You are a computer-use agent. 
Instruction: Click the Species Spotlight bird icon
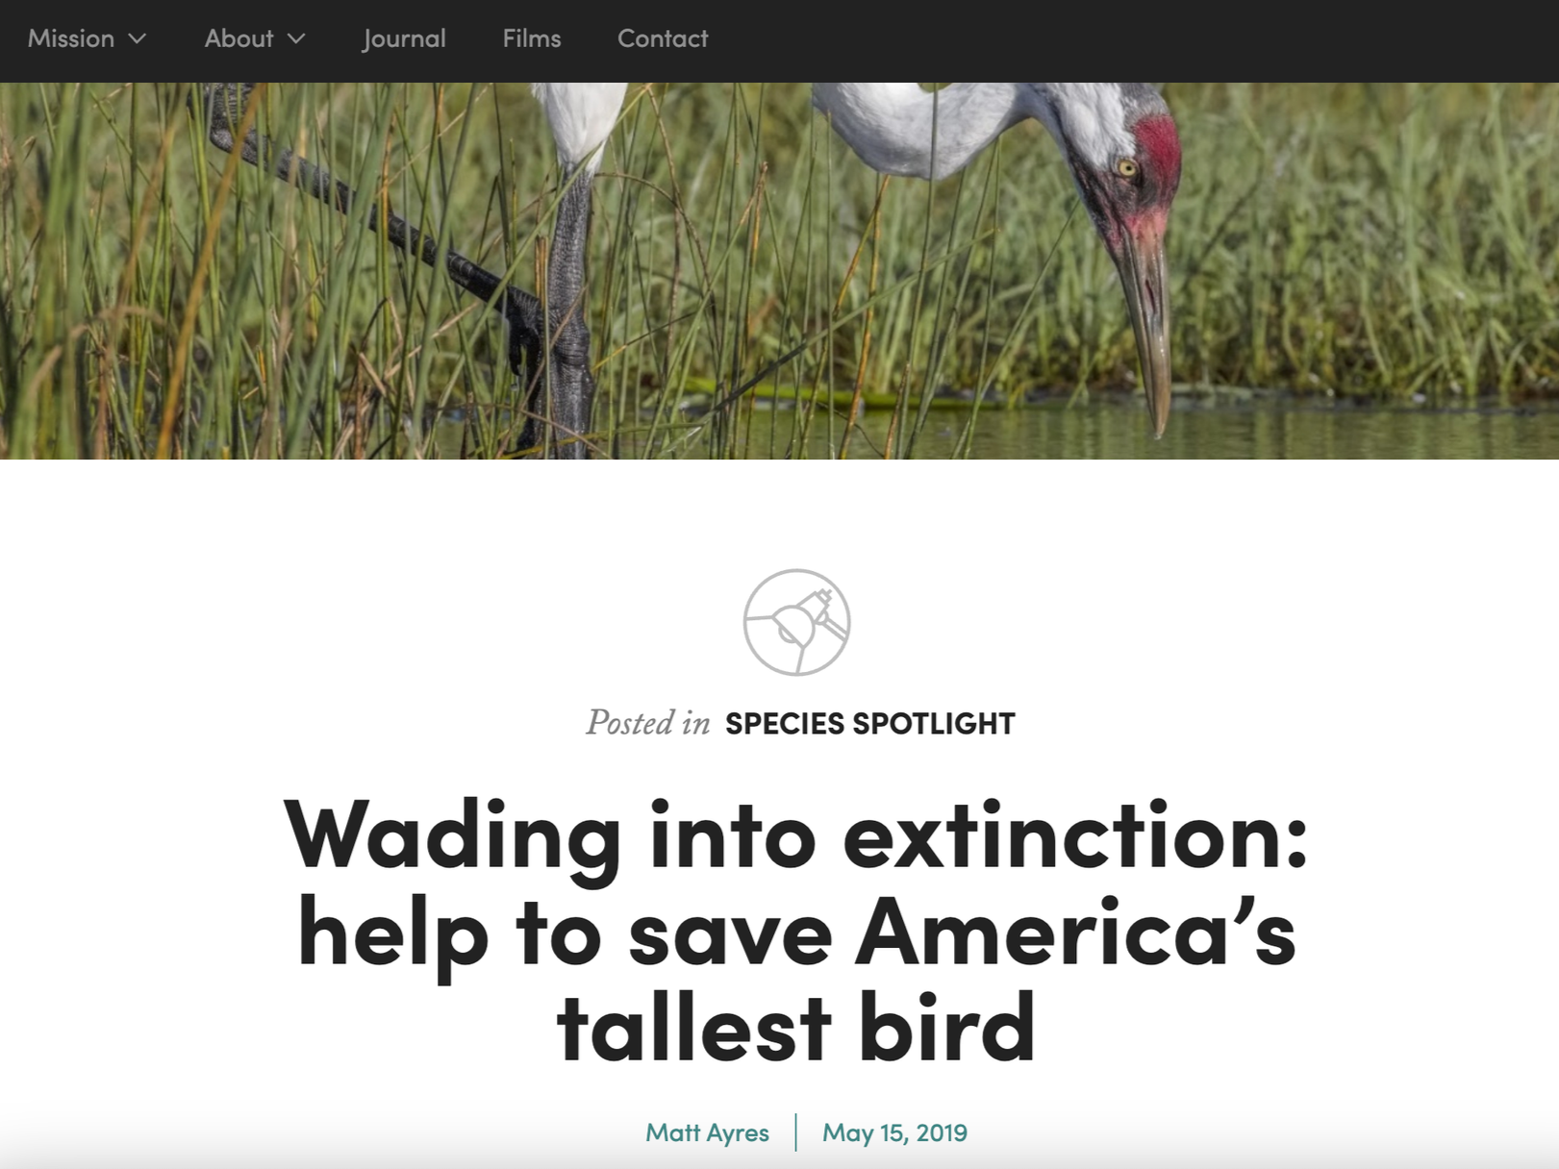click(x=796, y=622)
